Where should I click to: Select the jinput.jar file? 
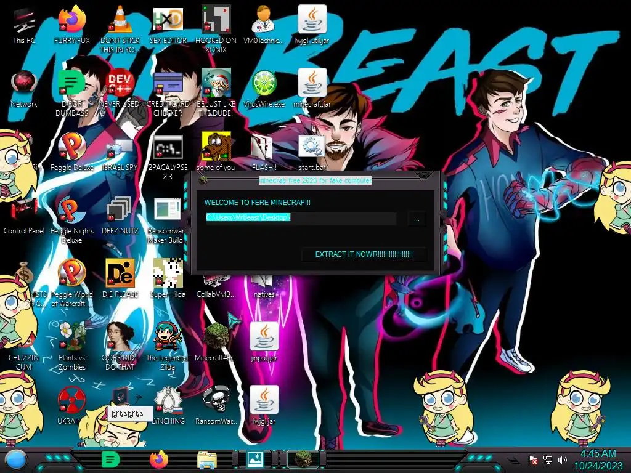(264, 342)
